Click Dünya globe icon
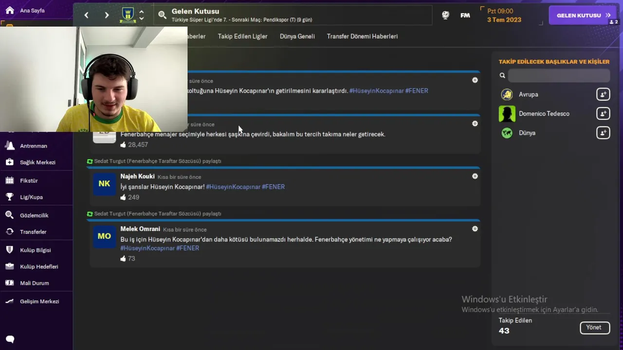This screenshot has height=350, width=623. pos(507,133)
